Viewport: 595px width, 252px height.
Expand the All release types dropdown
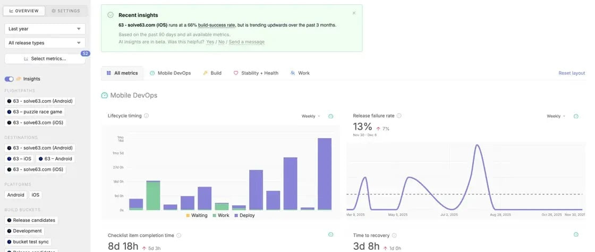pyautogui.click(x=45, y=43)
